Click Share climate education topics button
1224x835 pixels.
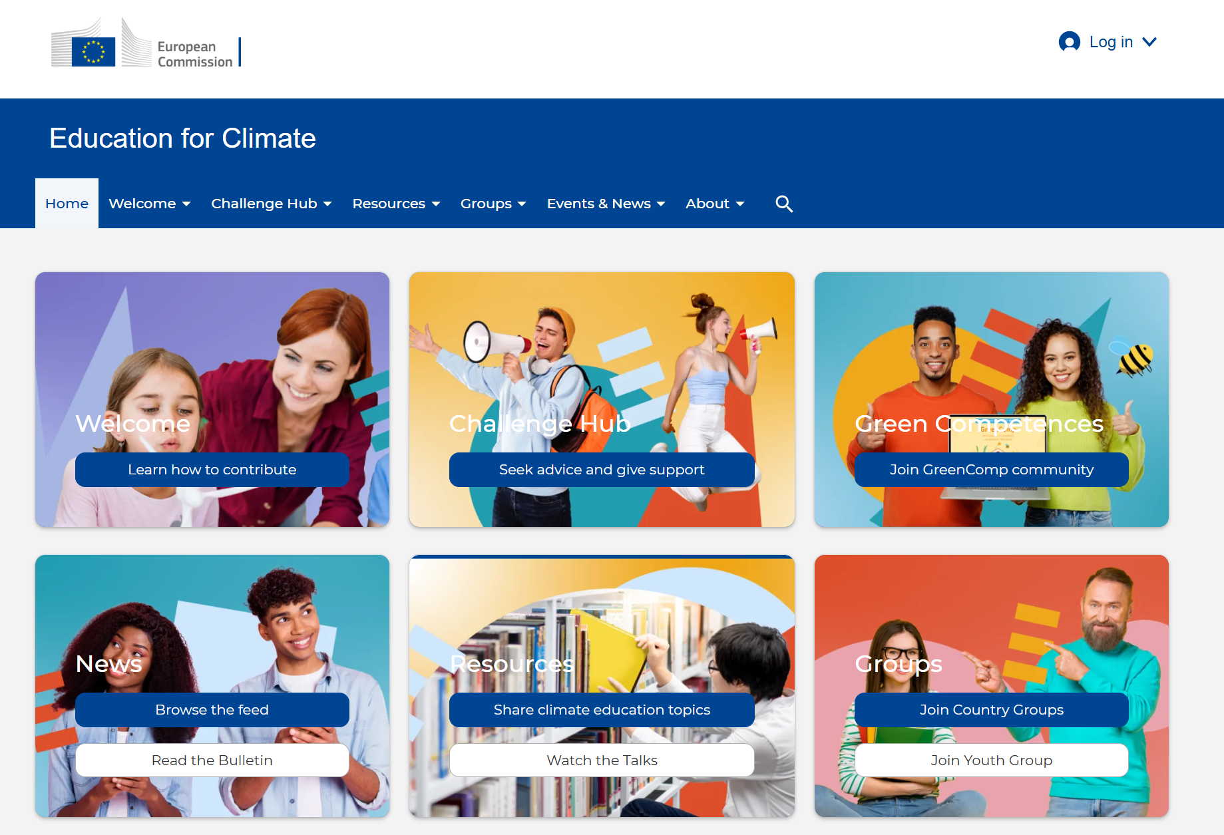pyautogui.click(x=602, y=710)
